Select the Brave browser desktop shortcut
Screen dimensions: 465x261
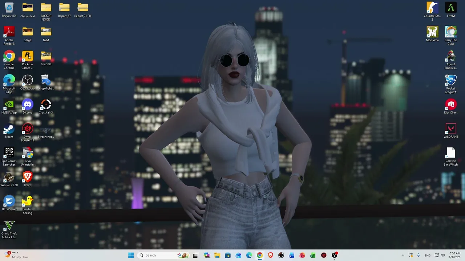(x=28, y=179)
